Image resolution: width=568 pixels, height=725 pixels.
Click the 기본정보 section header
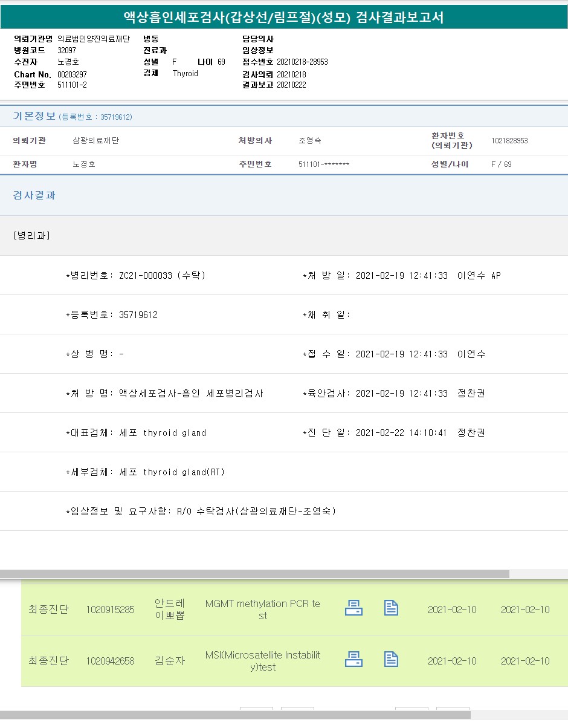34,116
